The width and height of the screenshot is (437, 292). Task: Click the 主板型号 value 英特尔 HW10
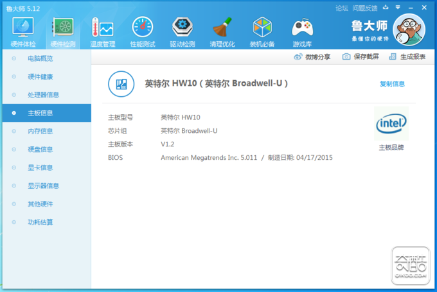click(181, 117)
